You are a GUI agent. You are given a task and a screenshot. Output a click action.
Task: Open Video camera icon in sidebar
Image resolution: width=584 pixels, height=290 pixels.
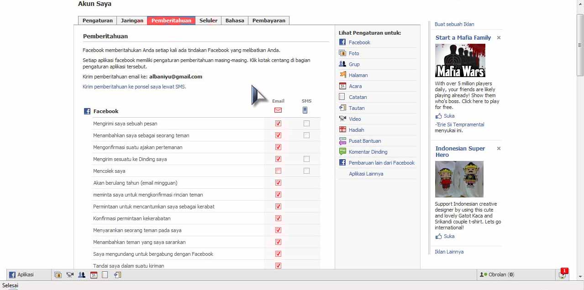pyautogui.click(x=342, y=119)
